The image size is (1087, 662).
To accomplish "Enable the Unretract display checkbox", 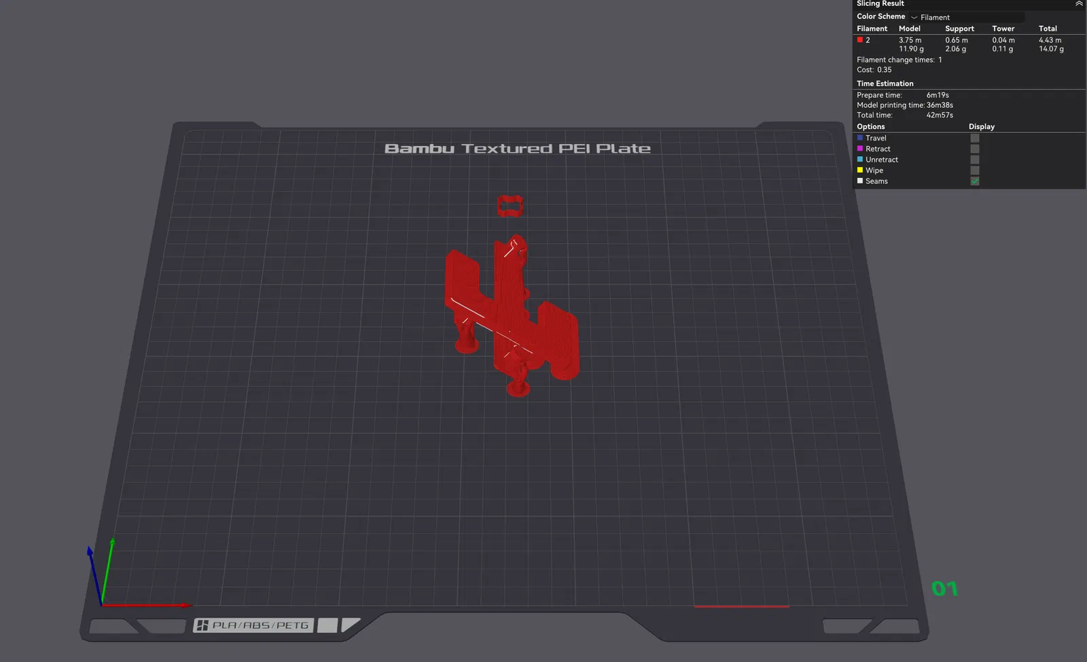I will point(975,160).
